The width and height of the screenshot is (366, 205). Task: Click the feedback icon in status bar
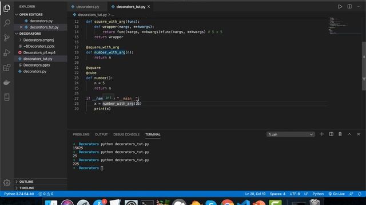(351, 194)
